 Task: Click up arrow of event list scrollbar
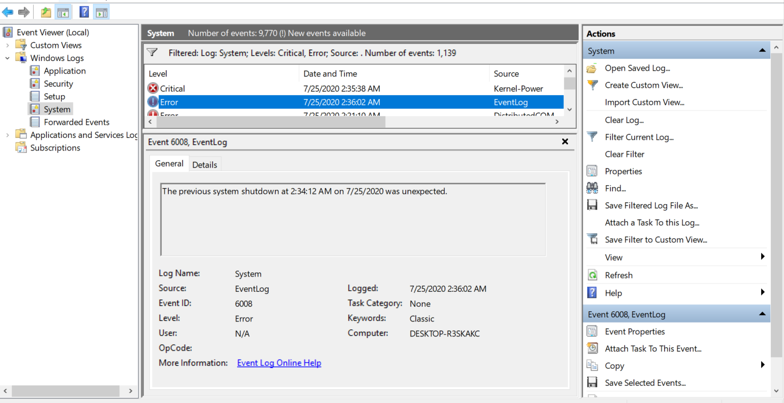coord(570,71)
